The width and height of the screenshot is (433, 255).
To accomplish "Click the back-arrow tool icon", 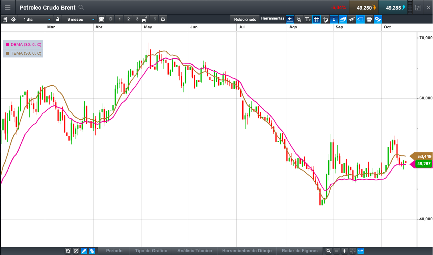I will click(x=290, y=19).
